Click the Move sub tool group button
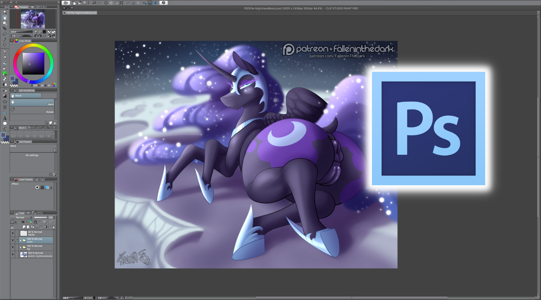The height and width of the screenshot is (300, 541). [x=26, y=96]
